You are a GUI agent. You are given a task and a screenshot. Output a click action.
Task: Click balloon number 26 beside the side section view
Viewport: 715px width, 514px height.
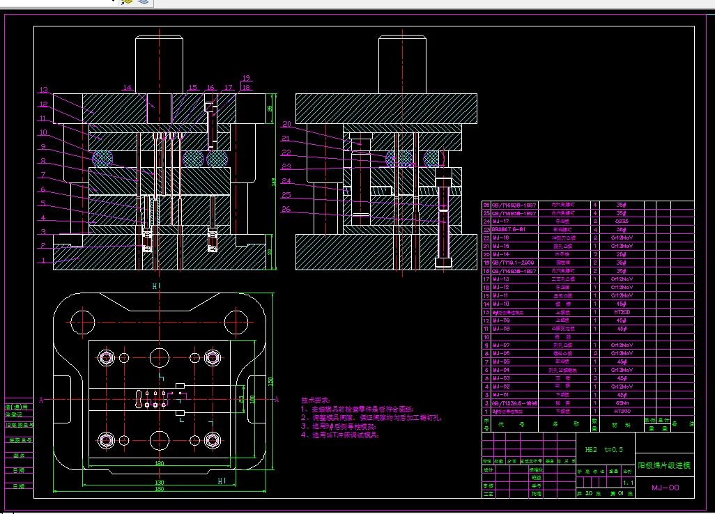[286, 209]
